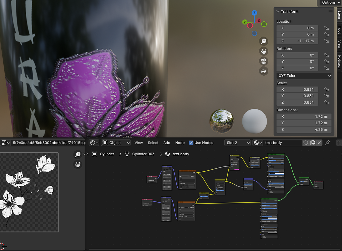Click the Dimensions X field 1.72 m
This screenshot has height=251, width=342.
(x=304, y=116)
